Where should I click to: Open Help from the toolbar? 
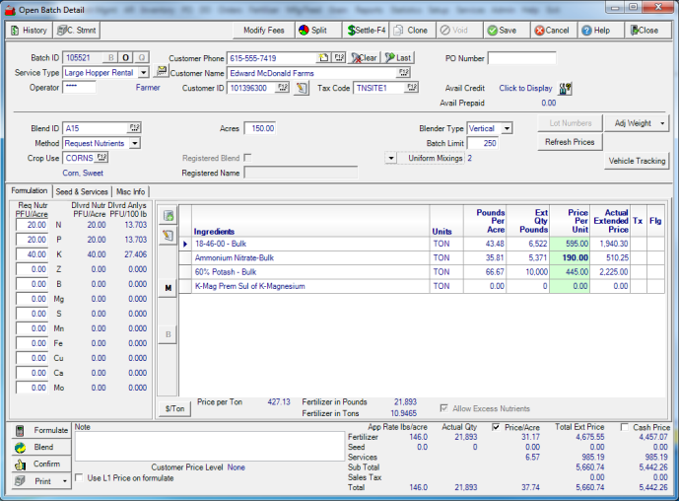pyautogui.click(x=594, y=31)
